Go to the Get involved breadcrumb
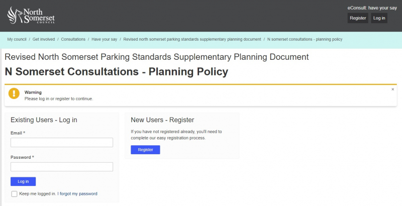 (44, 39)
